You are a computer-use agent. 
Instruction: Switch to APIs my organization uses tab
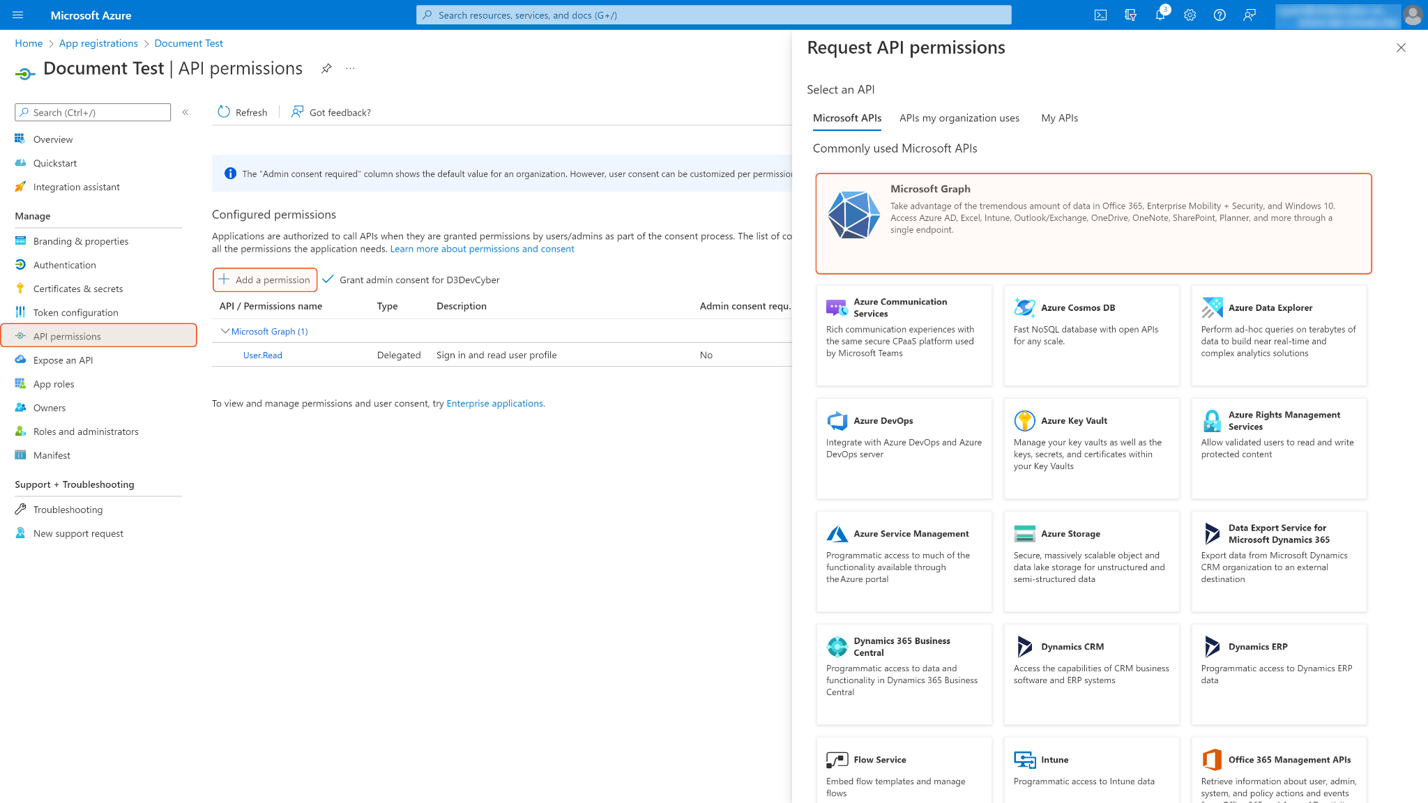pos(959,118)
